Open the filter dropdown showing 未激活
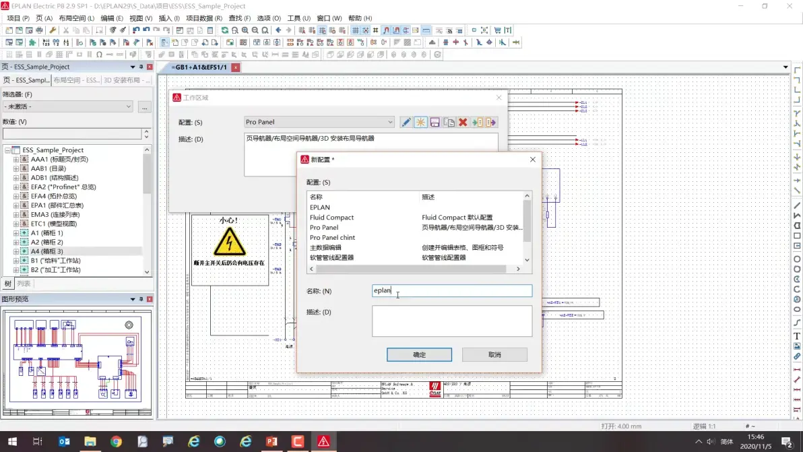The image size is (803, 452). click(x=68, y=106)
